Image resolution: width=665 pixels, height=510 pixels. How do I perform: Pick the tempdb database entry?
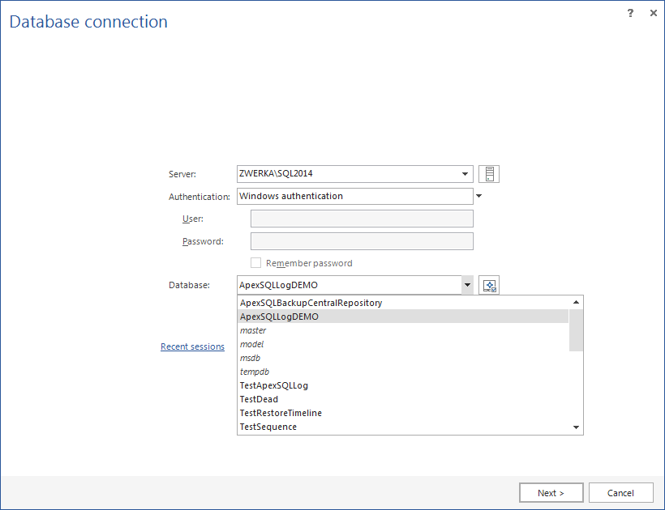point(403,372)
